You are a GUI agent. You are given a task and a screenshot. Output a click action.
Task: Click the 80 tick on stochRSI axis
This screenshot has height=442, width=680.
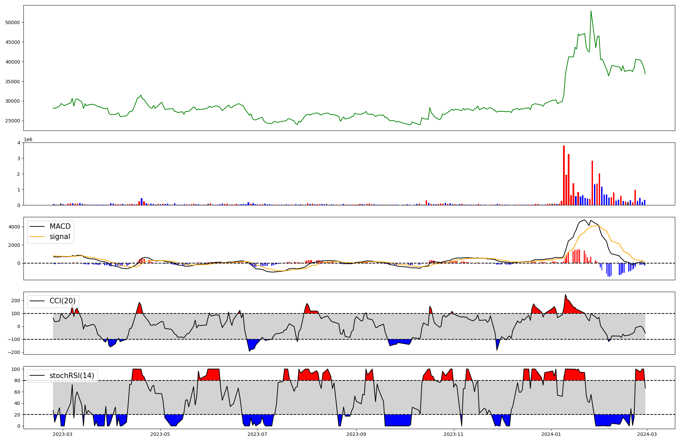pyautogui.click(x=17, y=380)
